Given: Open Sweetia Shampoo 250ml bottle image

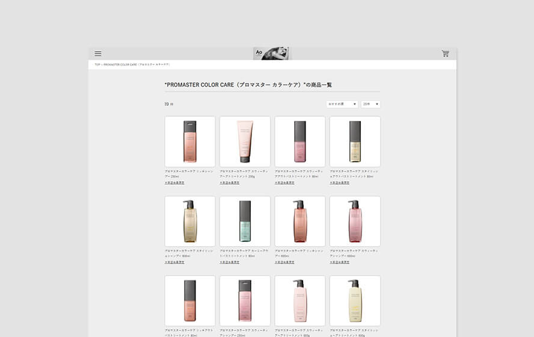Looking at the screenshot, I should coord(245,300).
